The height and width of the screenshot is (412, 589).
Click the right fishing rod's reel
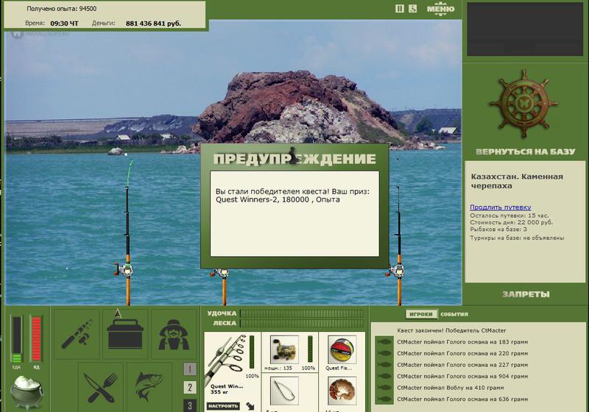[x=395, y=270]
